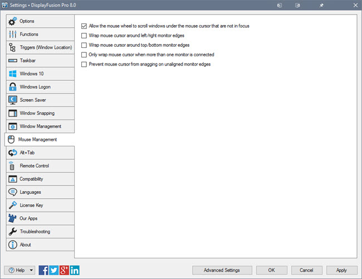
Task: Open the About tab
Action: point(40,244)
